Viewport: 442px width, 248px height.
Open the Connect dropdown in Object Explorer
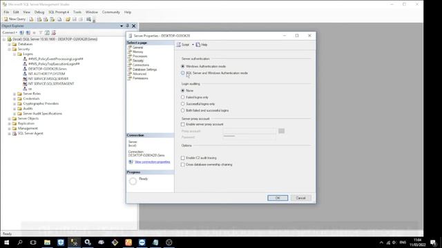click(x=10, y=32)
